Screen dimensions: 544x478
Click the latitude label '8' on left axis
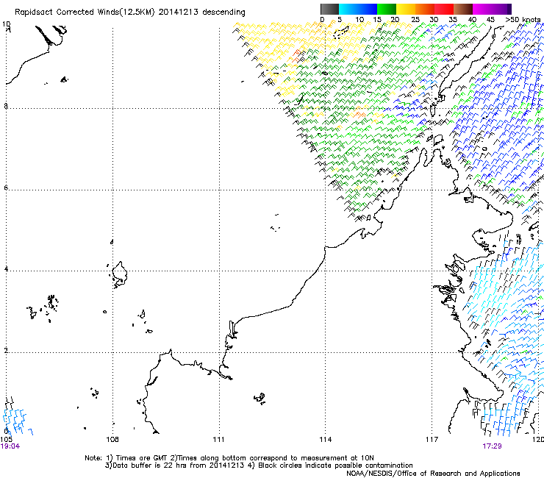[6, 106]
